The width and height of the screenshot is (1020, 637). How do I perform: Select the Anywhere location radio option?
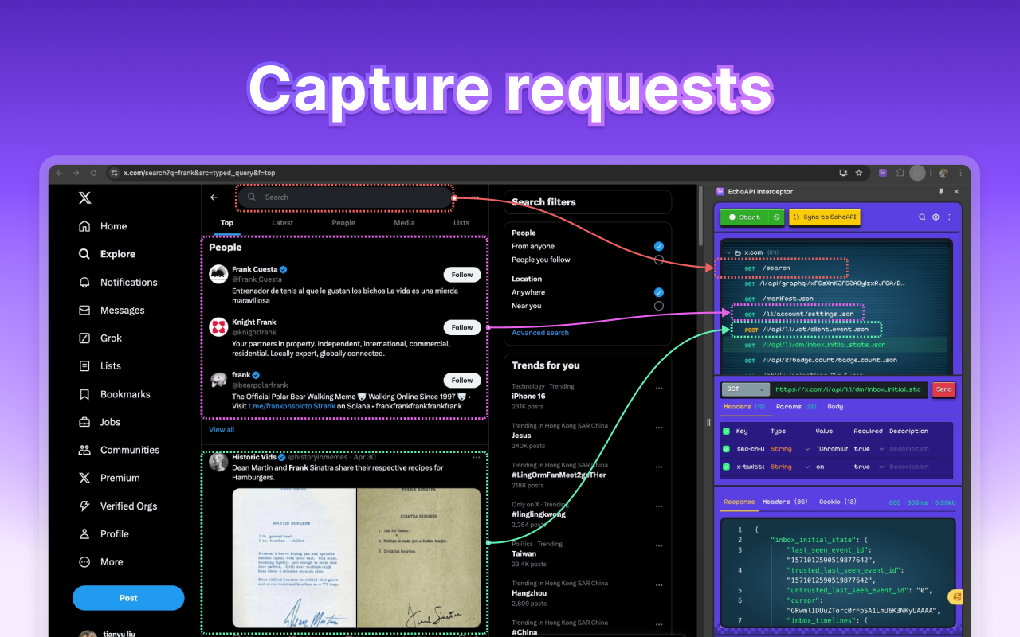658,292
